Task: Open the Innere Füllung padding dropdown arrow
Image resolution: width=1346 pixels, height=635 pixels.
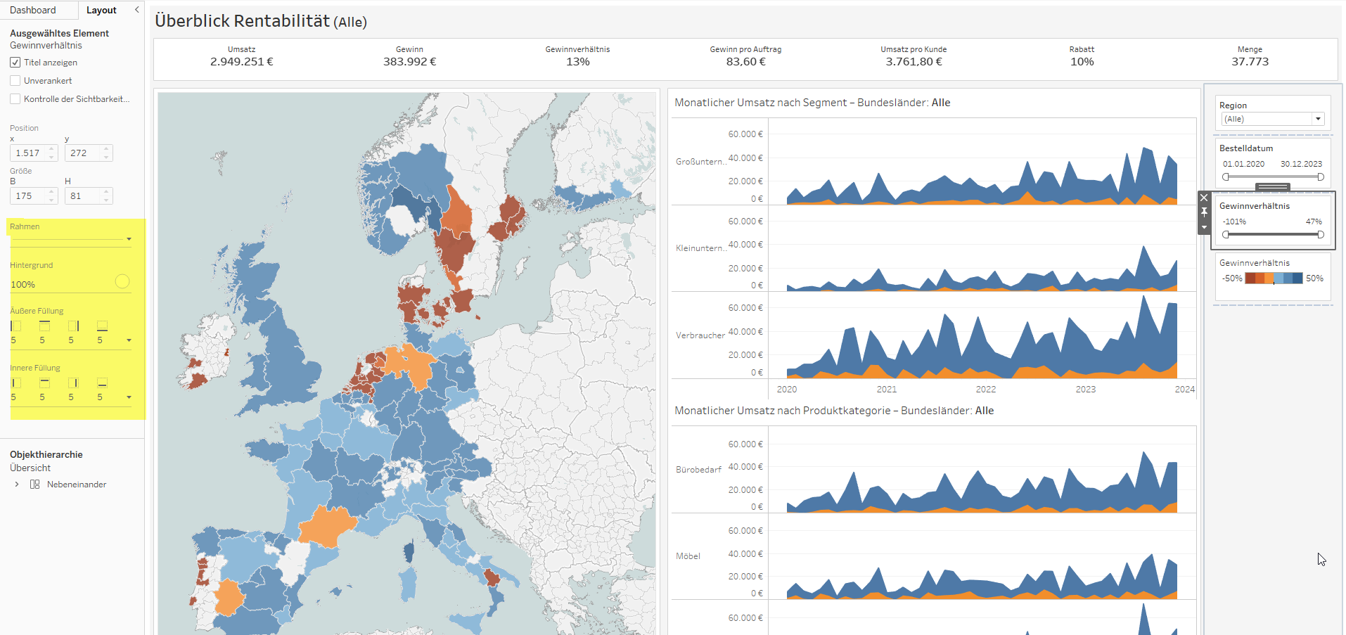Action: point(129,397)
